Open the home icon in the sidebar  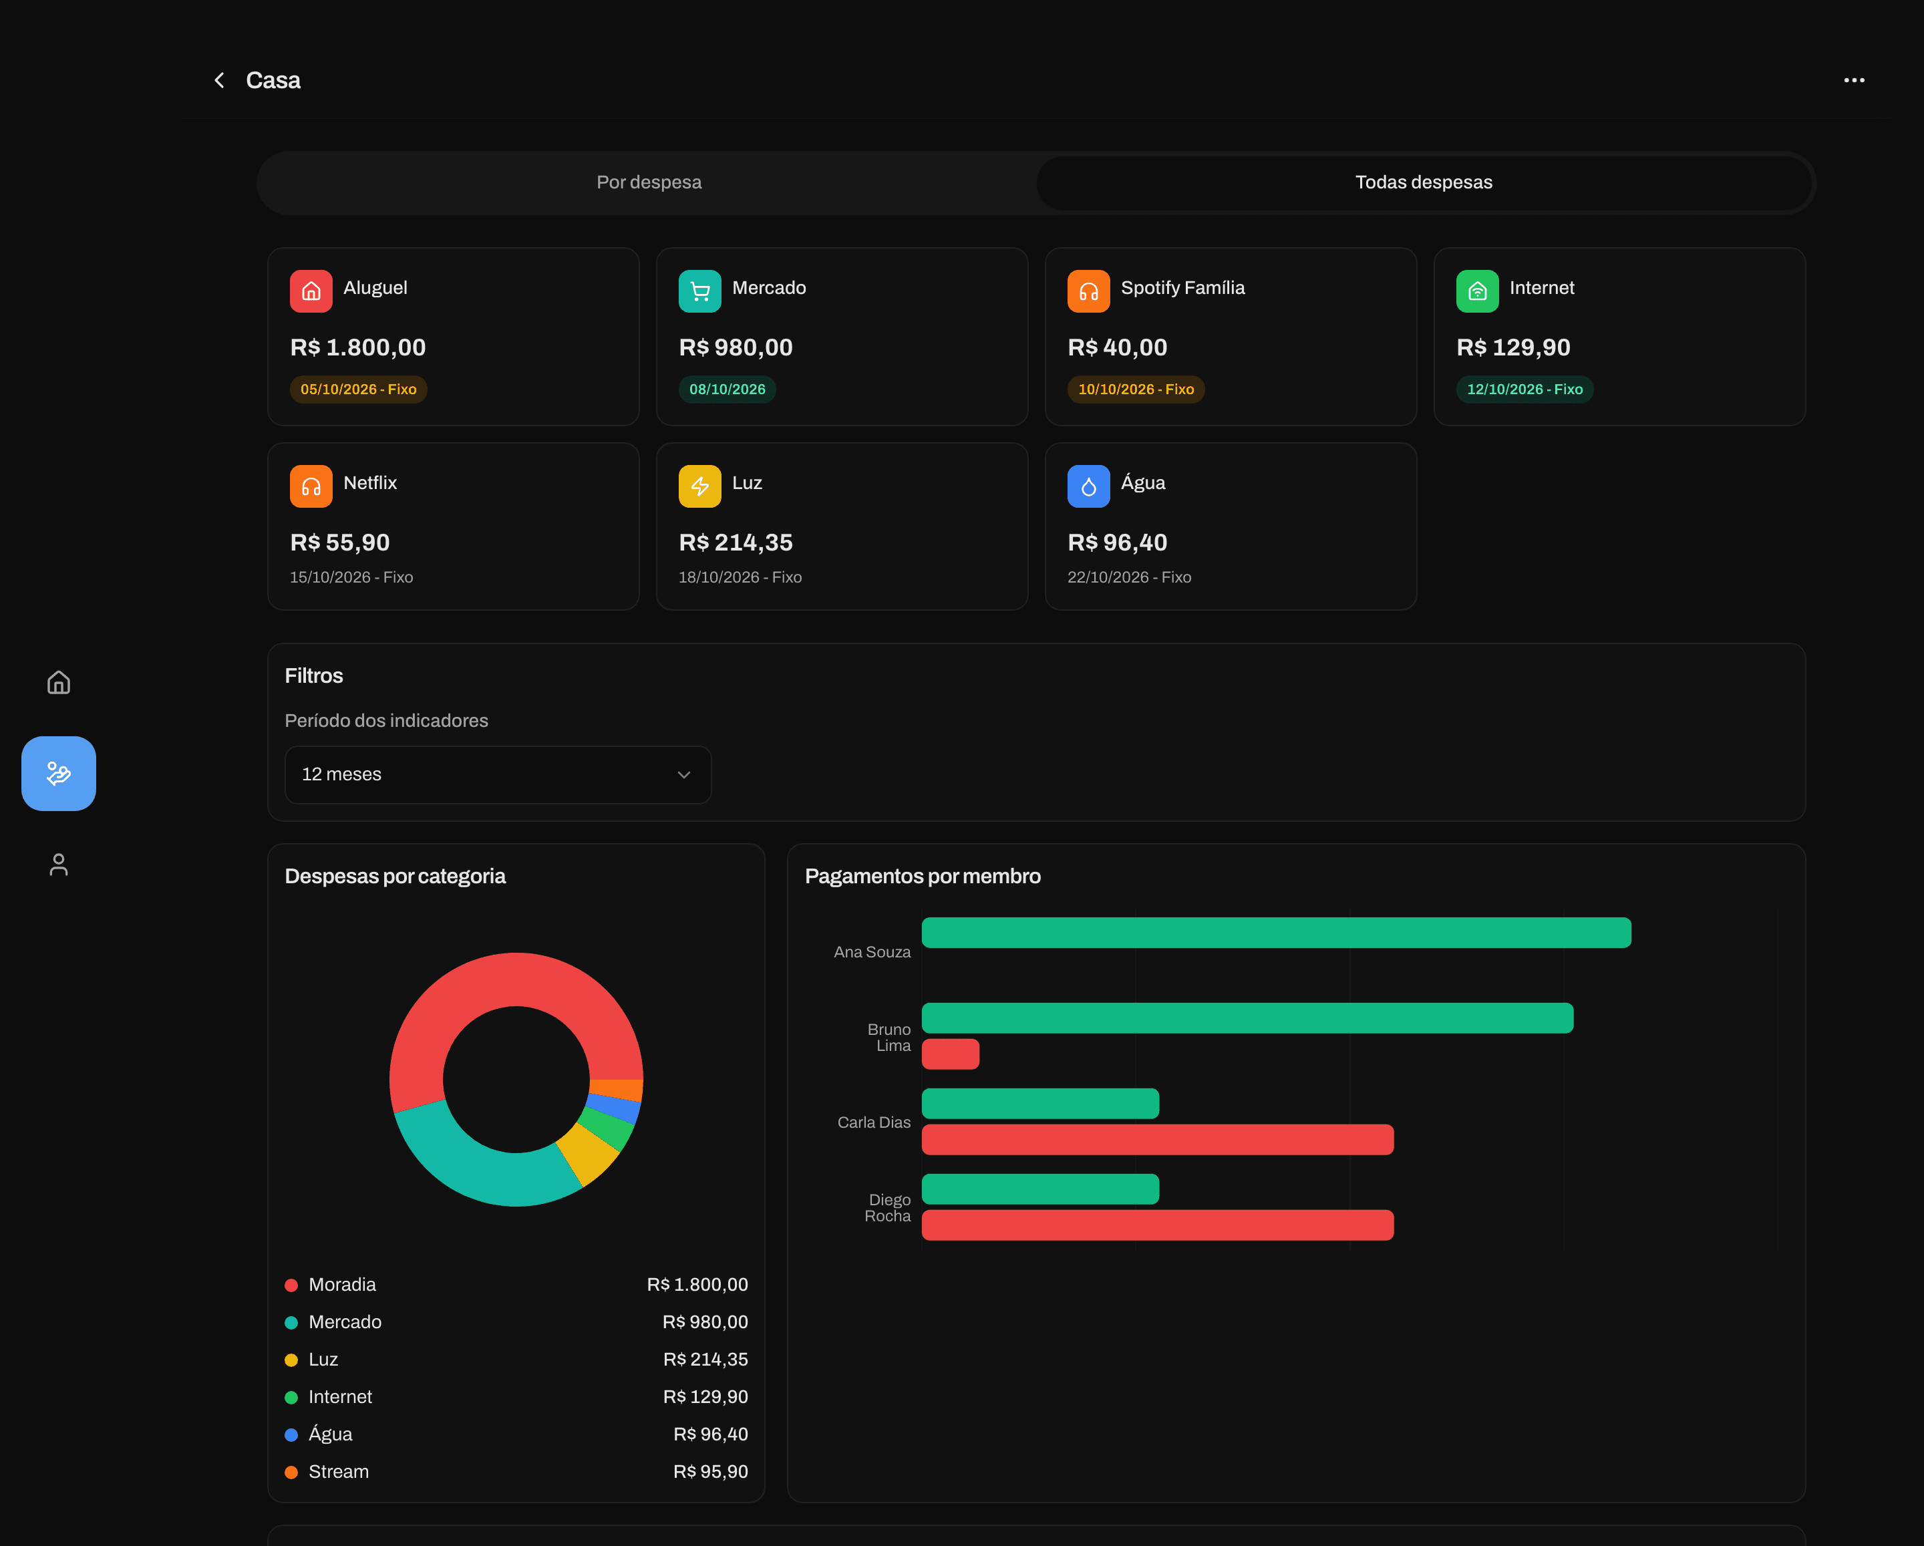(59, 683)
